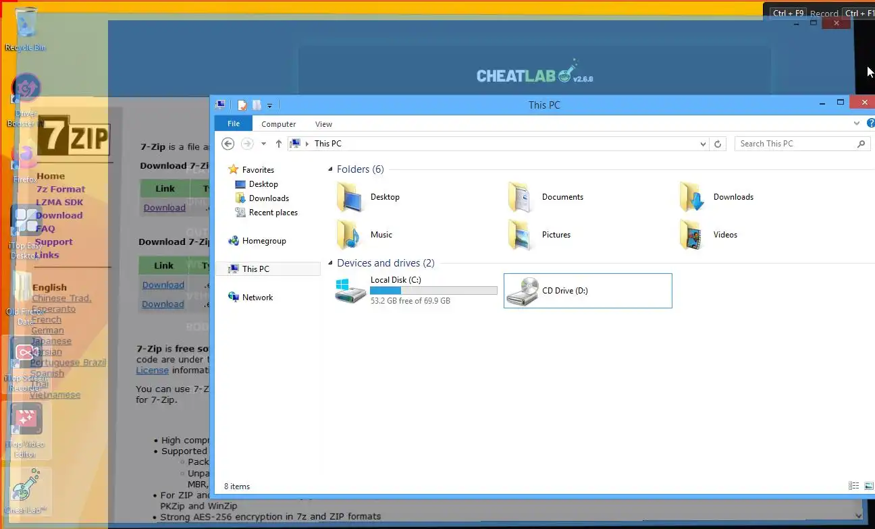Select the Cheat Lab desktop shortcut

click(x=26, y=491)
